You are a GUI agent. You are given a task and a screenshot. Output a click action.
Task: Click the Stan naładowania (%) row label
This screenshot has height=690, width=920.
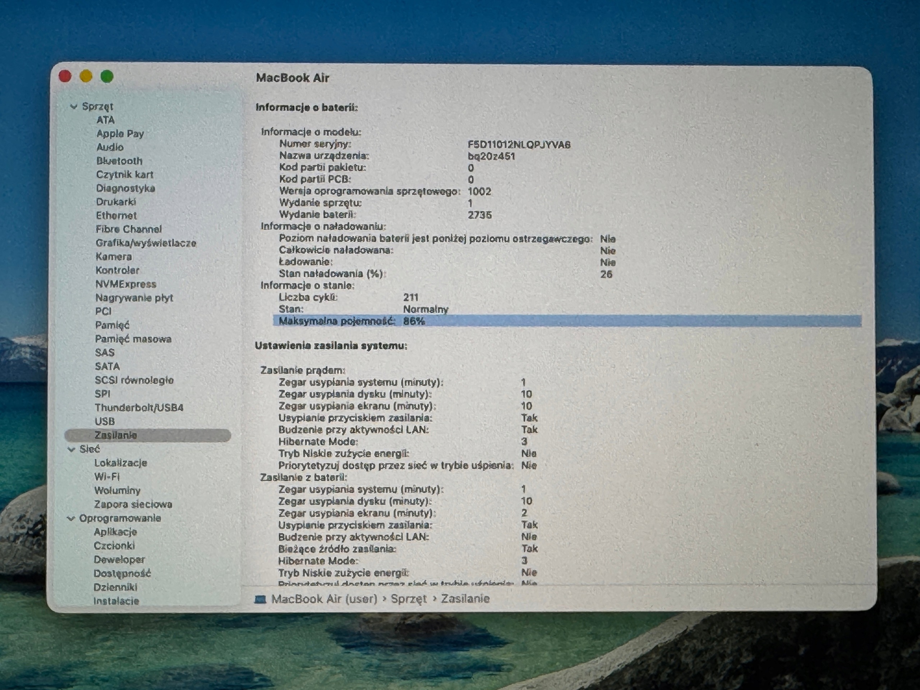point(333,274)
